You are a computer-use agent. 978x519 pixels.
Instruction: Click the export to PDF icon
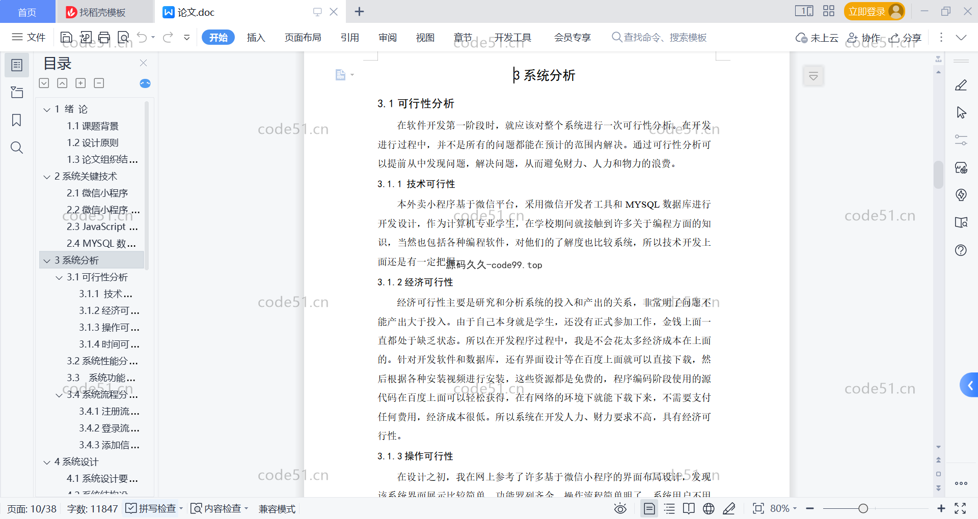pos(86,37)
